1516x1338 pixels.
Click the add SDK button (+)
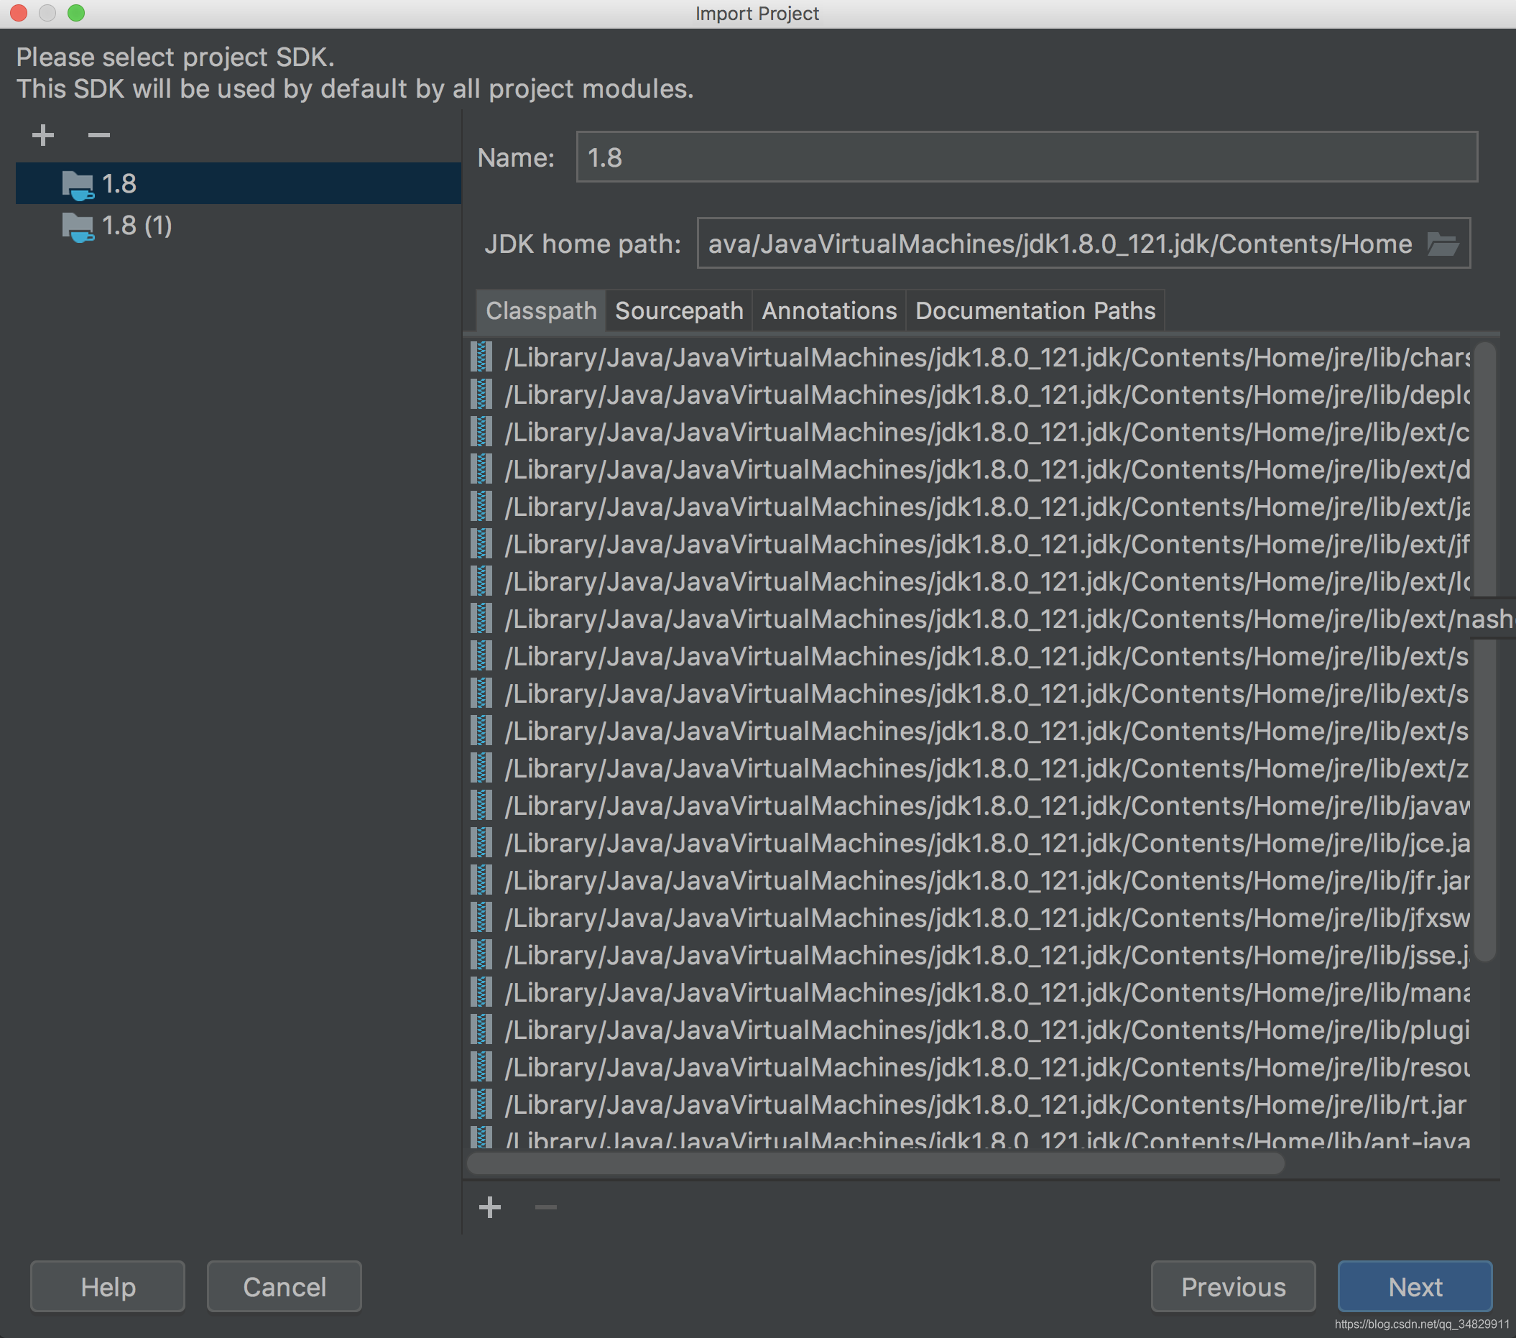(37, 134)
